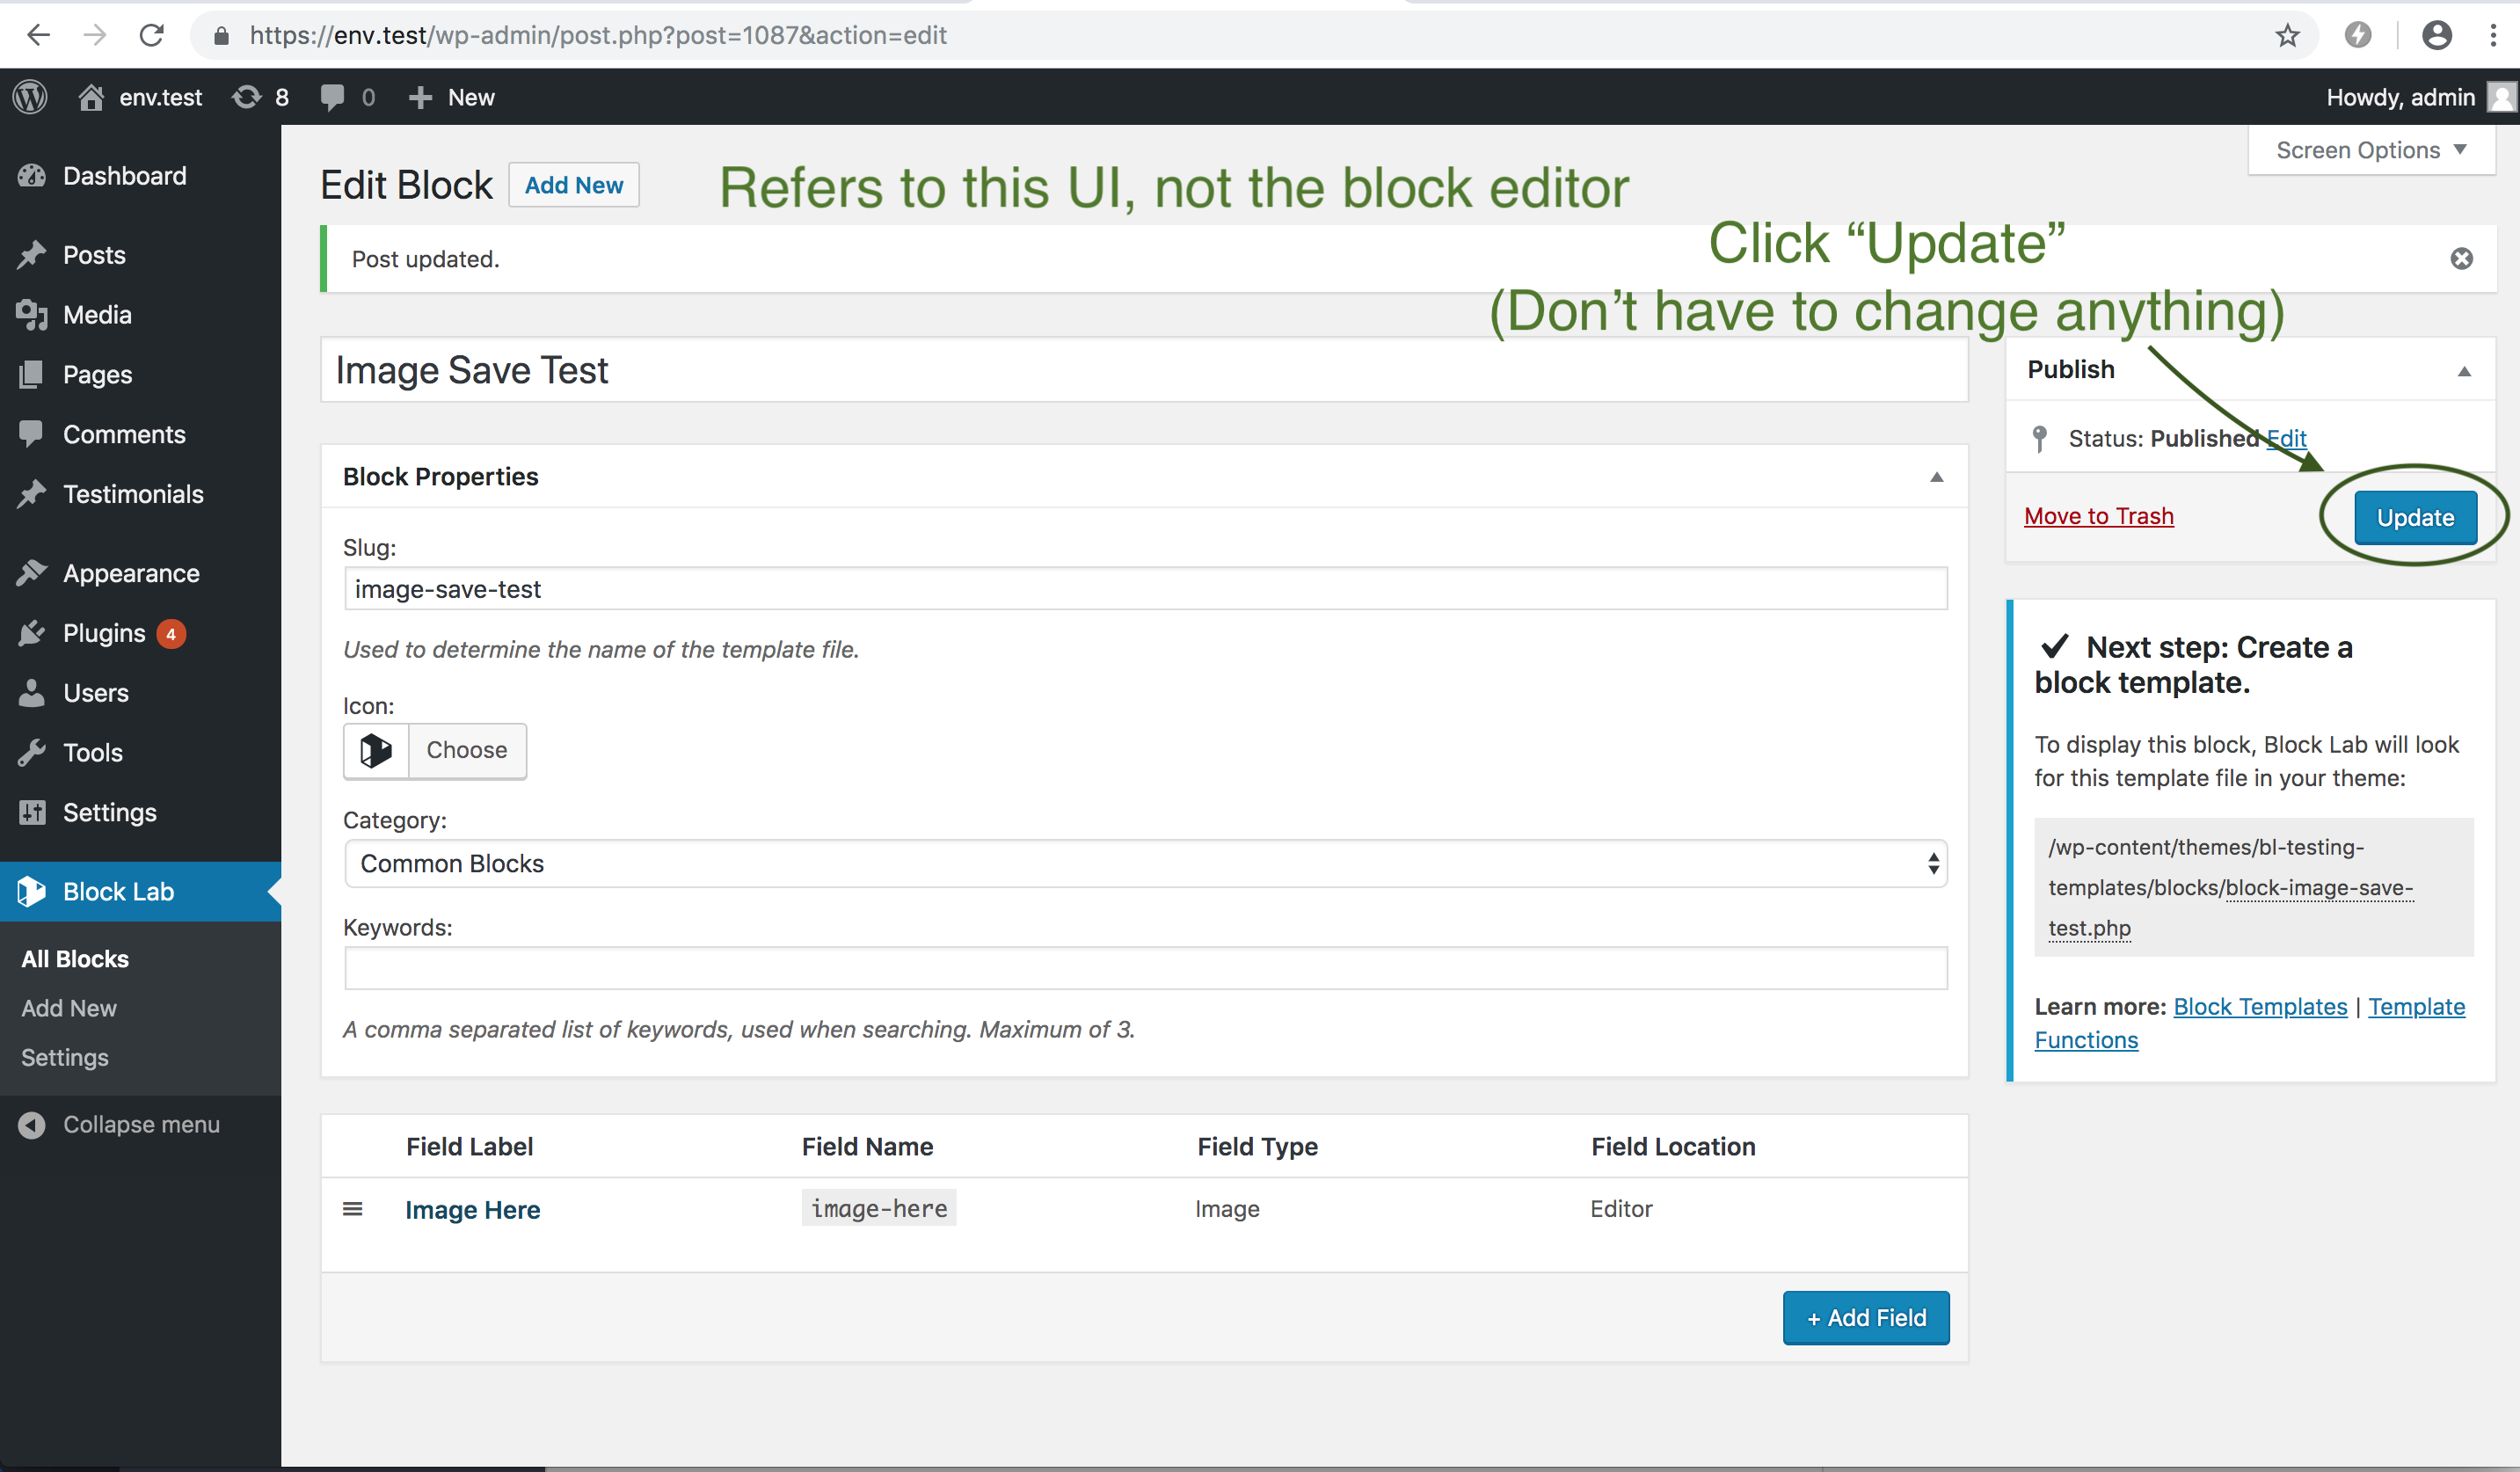Open the Appearance paintbrush icon

[33, 572]
